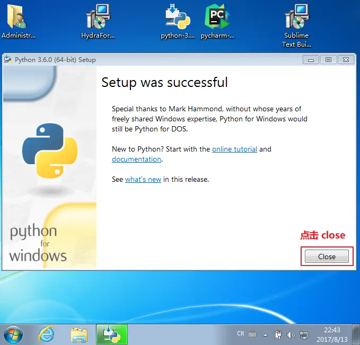360x345 pixels.
Task: Minimize the Python Setup window
Action: [311, 60]
